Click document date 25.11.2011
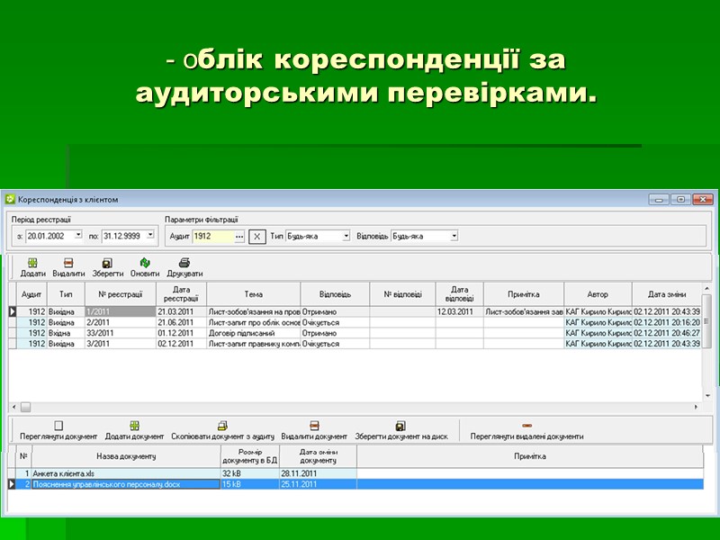Viewport: 720px width, 540px height. tap(318, 484)
